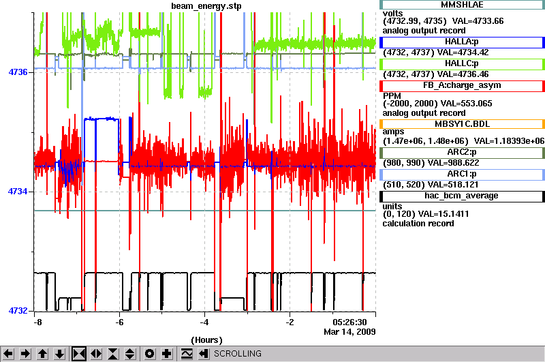545x362 pixels.
Task: Click the volts units label
Action: pyautogui.click(x=393, y=14)
